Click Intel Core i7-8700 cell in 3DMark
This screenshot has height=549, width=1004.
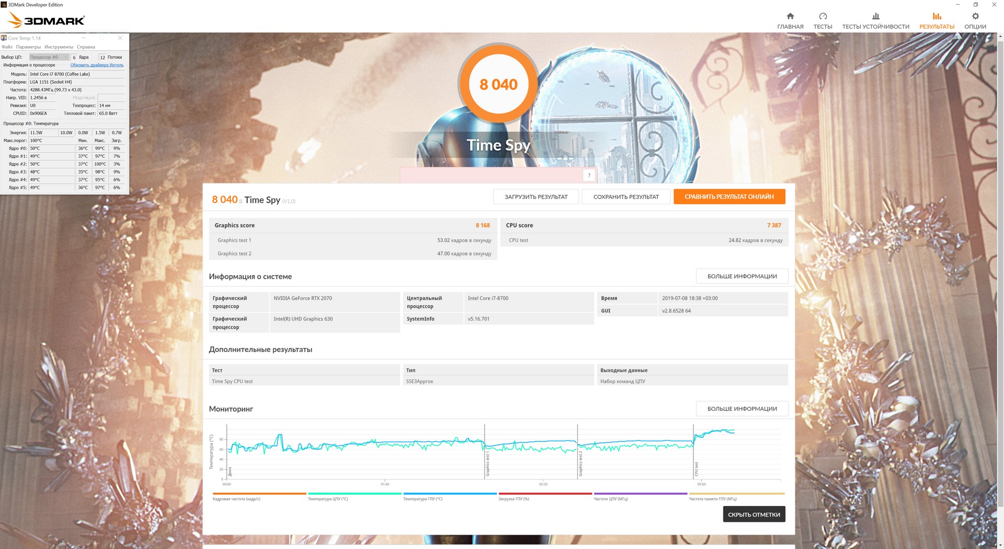coord(528,302)
